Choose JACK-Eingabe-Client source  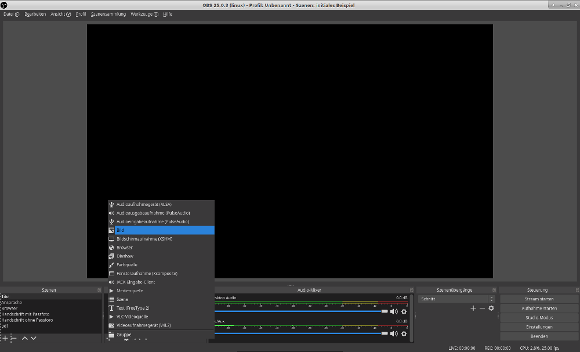(161, 282)
